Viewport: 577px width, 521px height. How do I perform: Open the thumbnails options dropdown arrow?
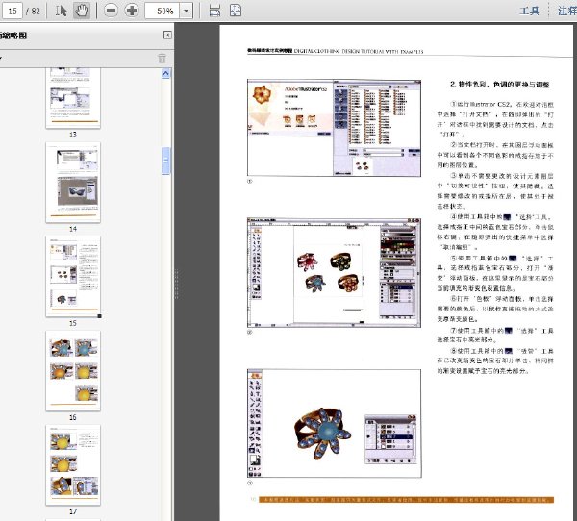point(1,58)
